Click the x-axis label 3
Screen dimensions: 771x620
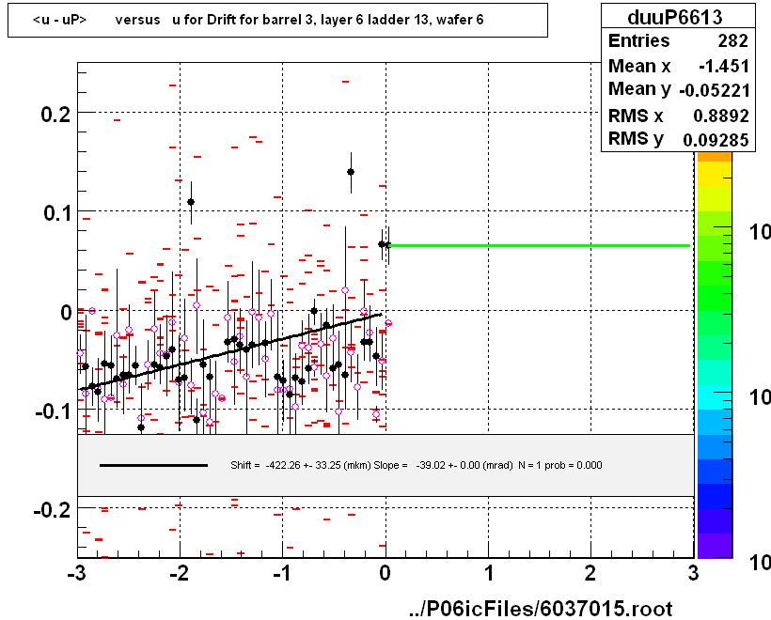693,573
